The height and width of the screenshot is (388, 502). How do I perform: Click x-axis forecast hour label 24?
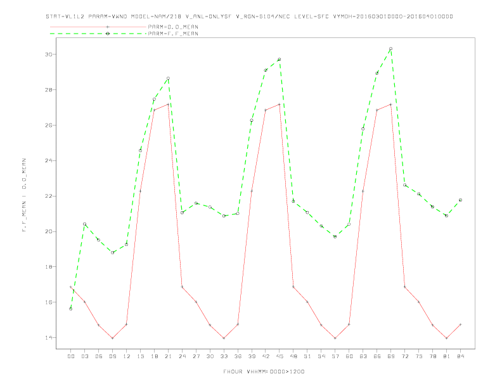[x=182, y=356]
